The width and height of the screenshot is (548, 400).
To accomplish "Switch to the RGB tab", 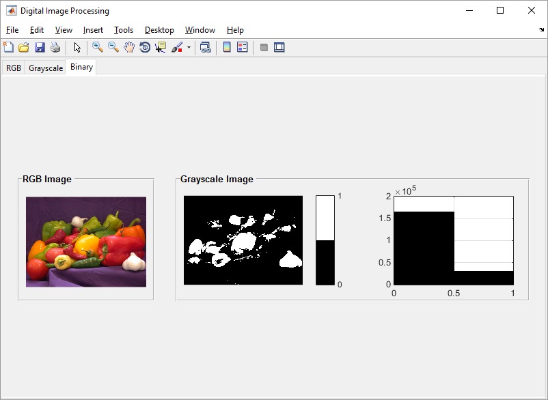I will [14, 68].
